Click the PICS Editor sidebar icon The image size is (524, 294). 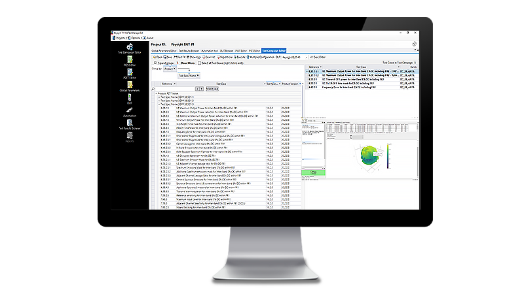click(128, 62)
